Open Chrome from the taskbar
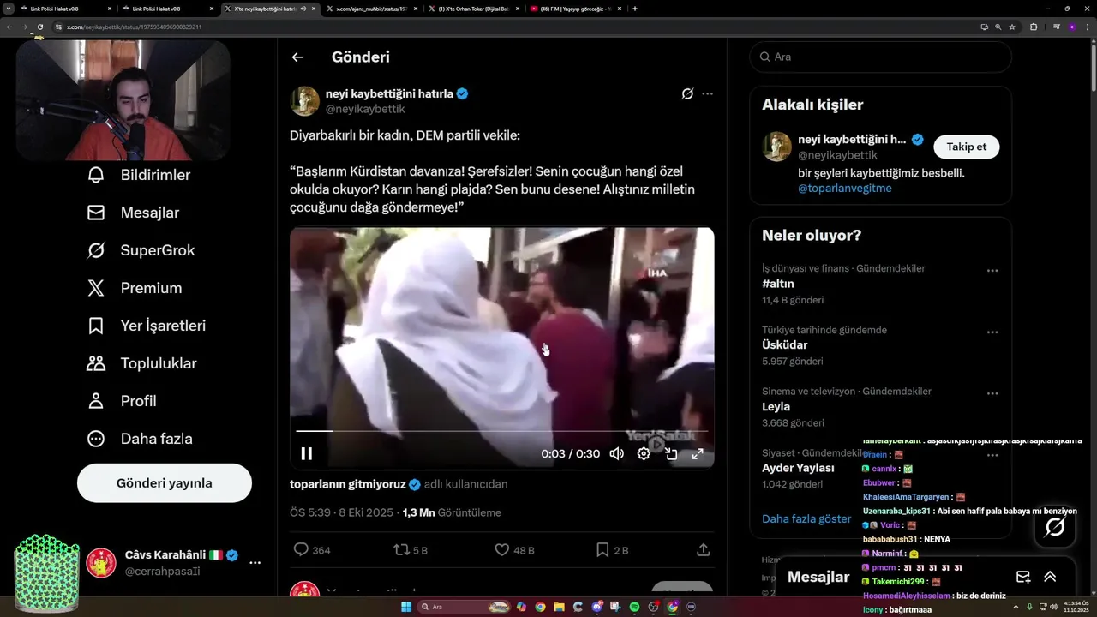The height and width of the screenshot is (617, 1097). [540, 607]
